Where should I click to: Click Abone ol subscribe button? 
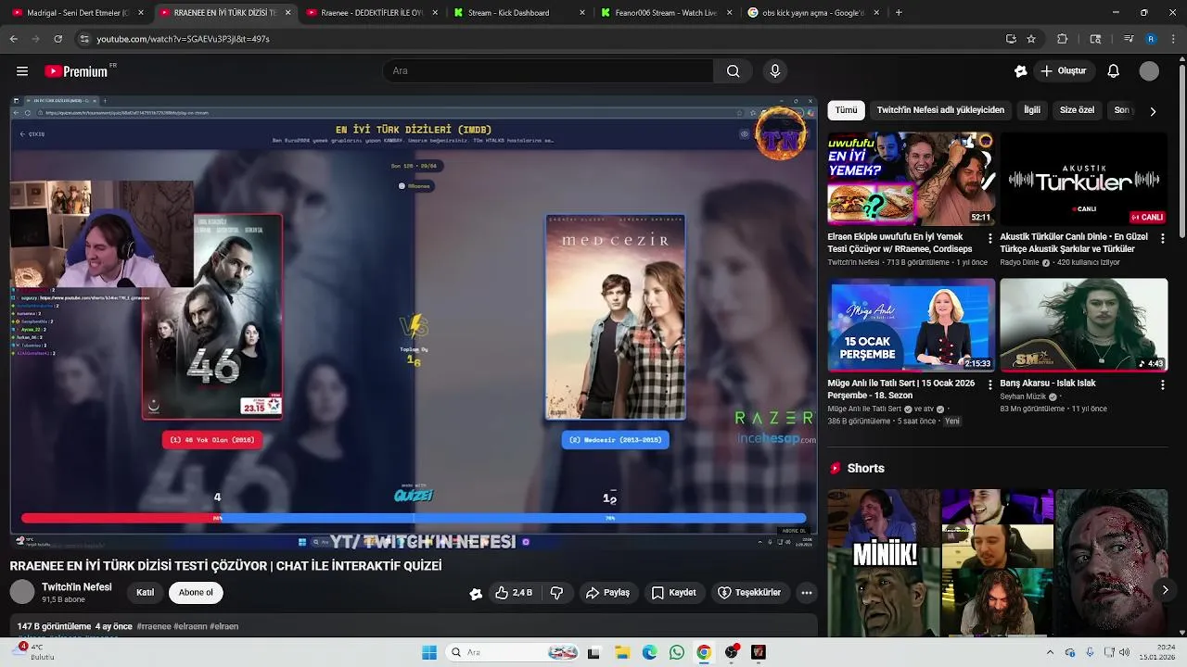tap(196, 593)
